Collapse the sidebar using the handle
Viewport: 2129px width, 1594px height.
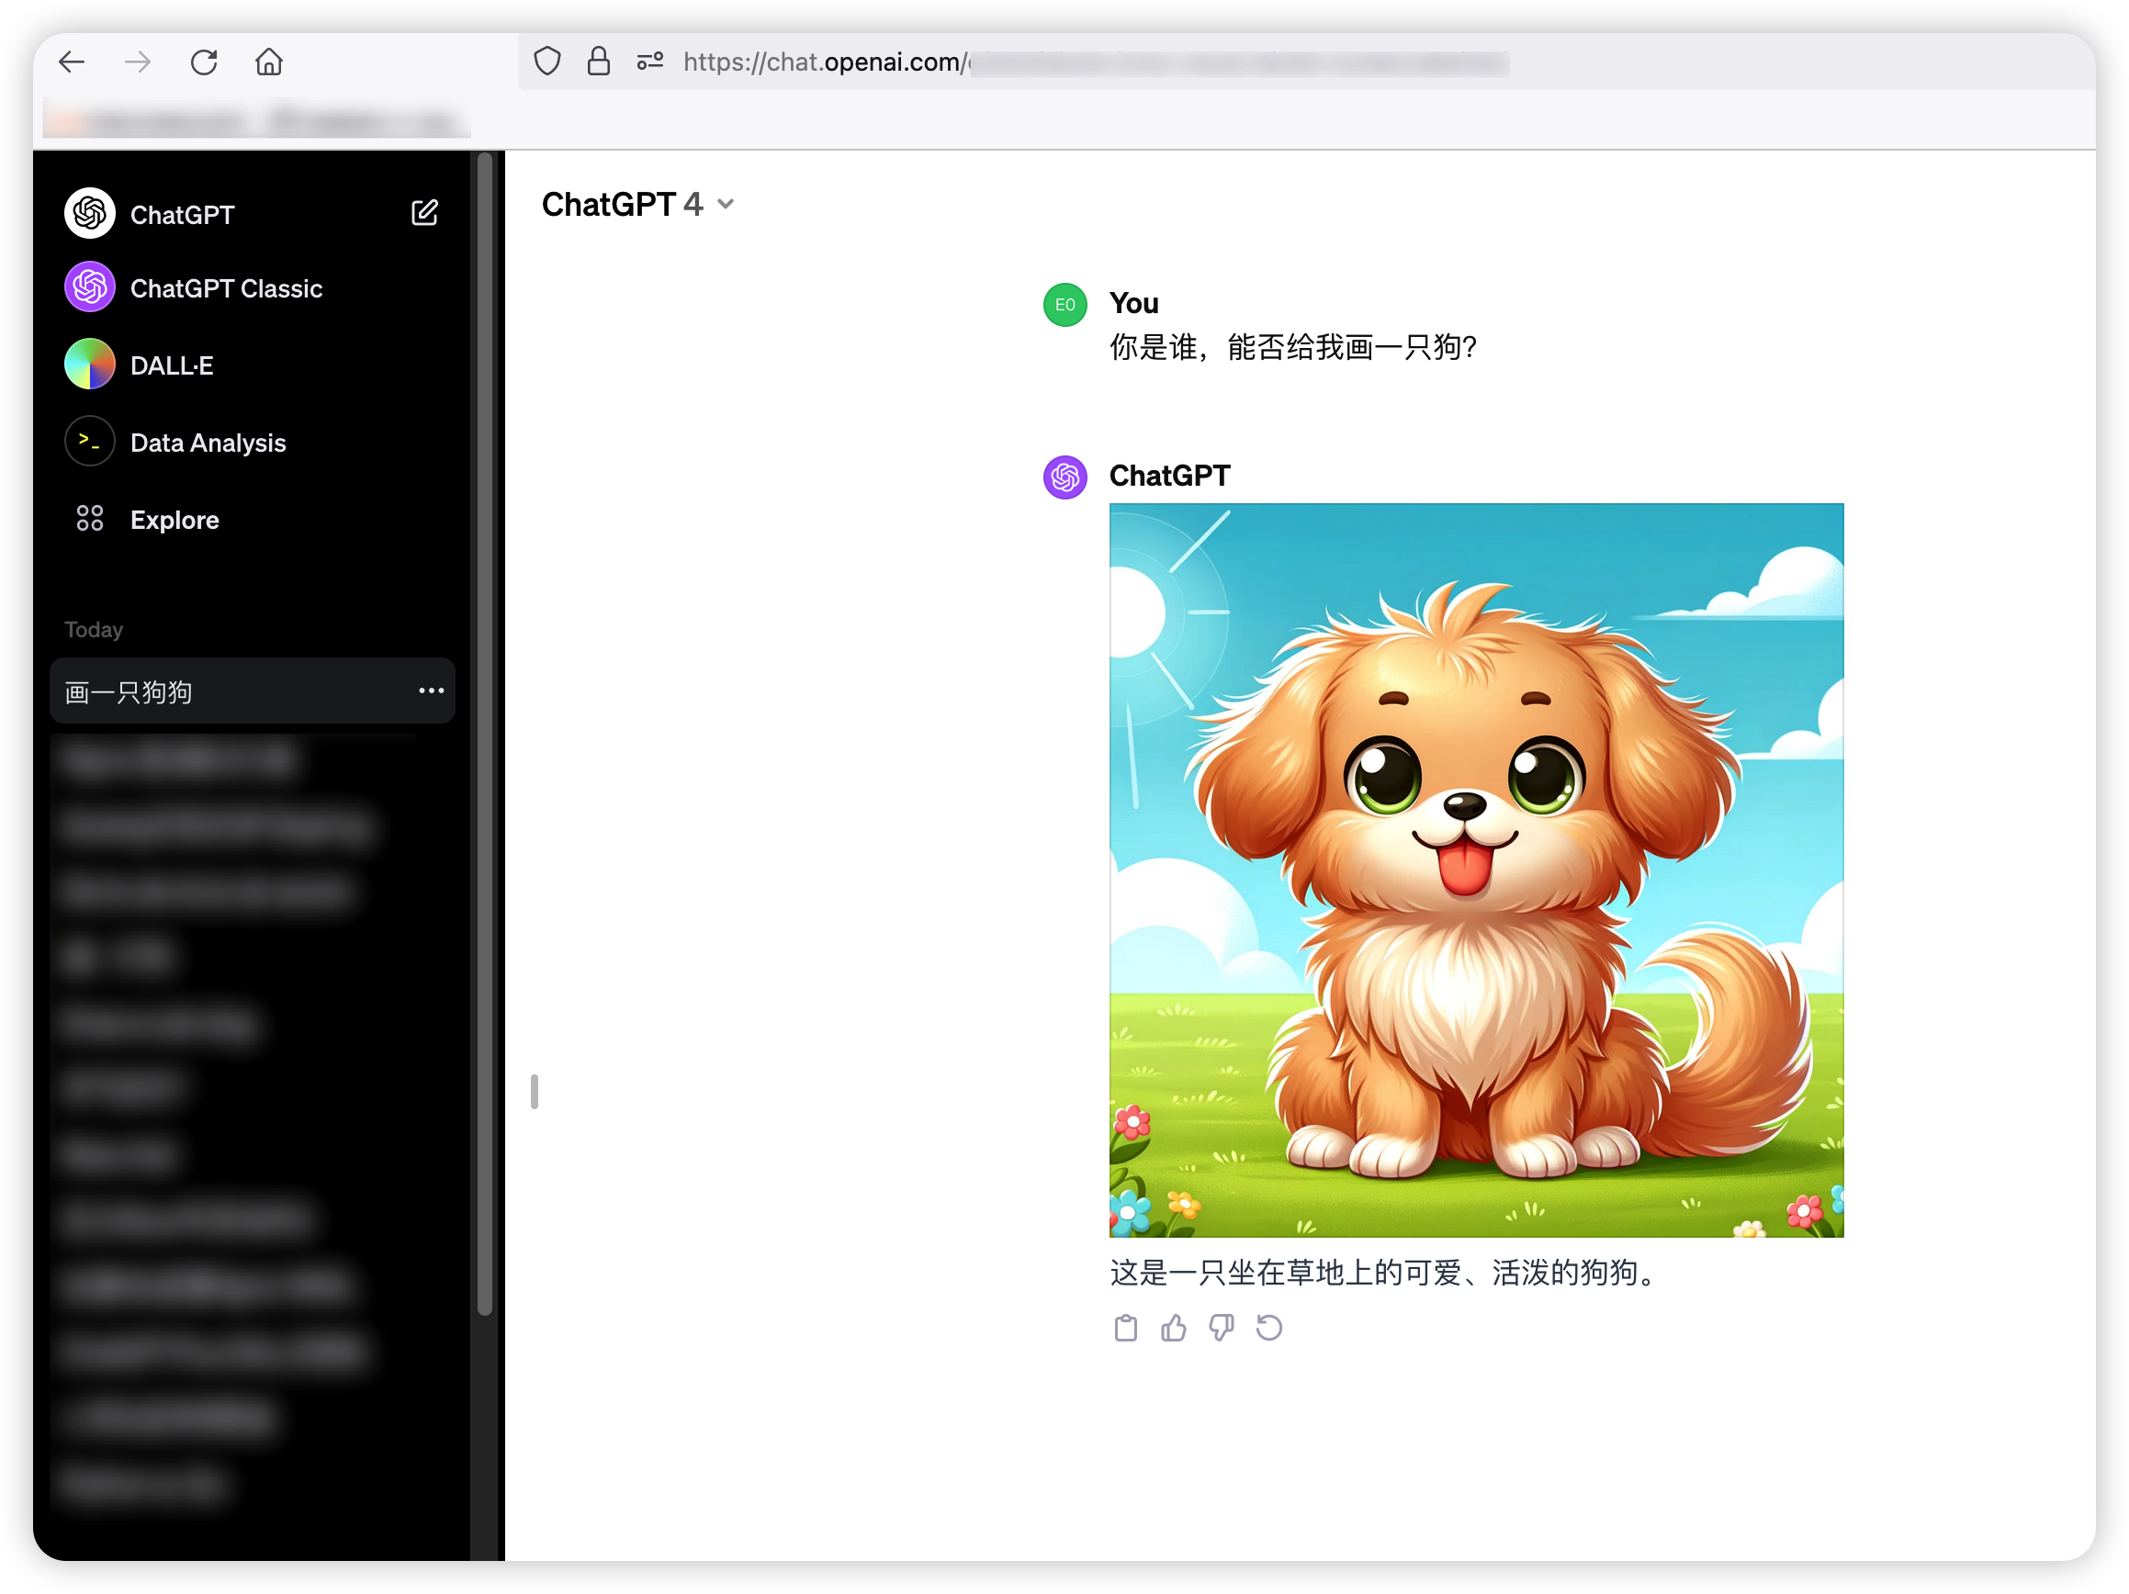click(535, 1092)
